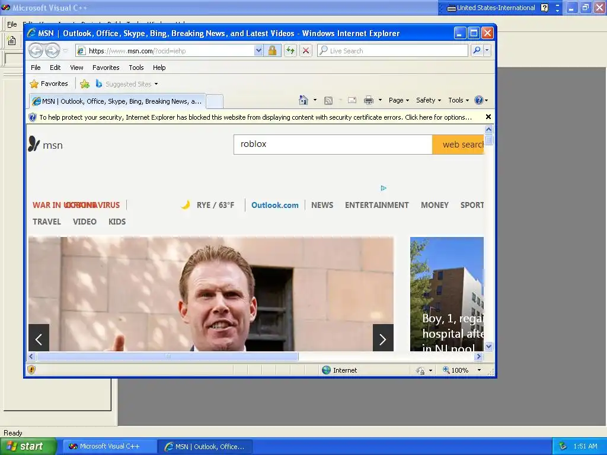Open the File menu in Internet Explorer
Screen dimensions: 607x455
click(36, 68)
